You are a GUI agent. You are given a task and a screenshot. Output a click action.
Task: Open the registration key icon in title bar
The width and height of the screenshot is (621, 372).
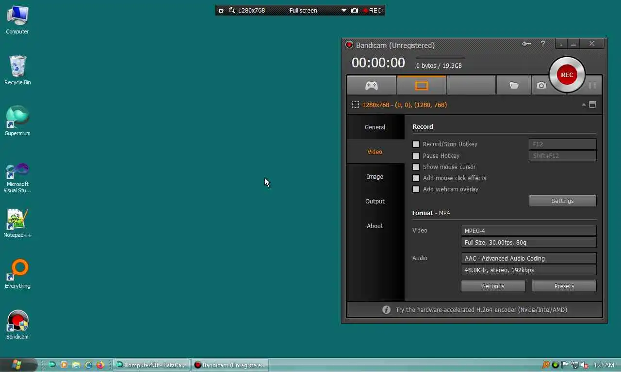(x=526, y=44)
